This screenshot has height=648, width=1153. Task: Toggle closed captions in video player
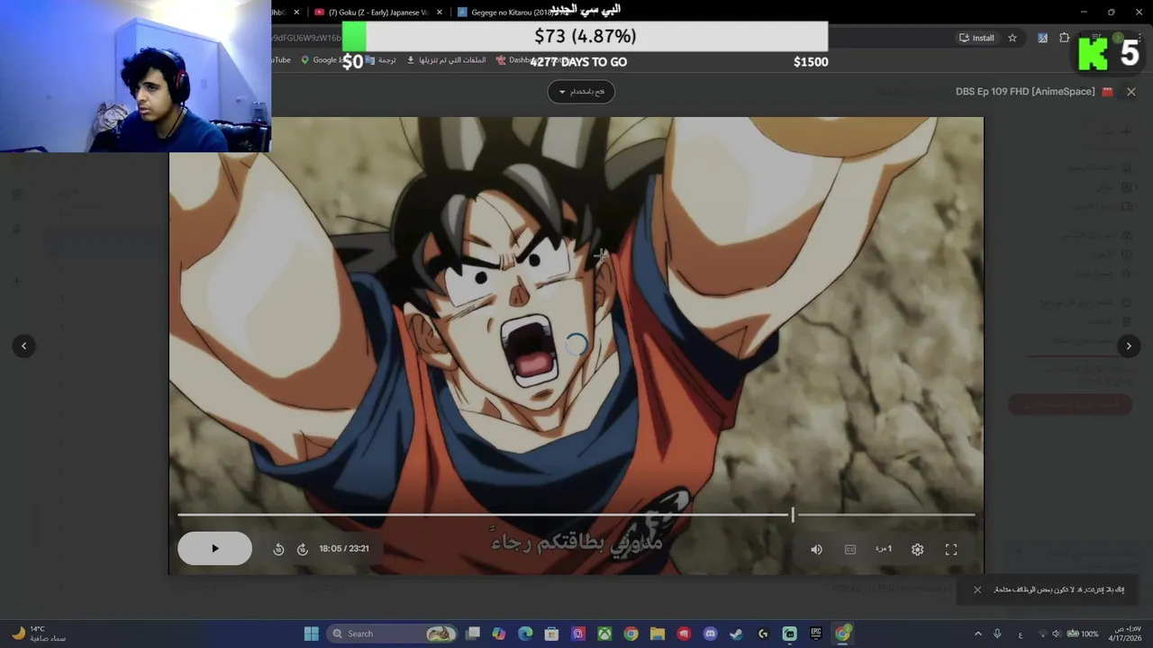pos(849,550)
